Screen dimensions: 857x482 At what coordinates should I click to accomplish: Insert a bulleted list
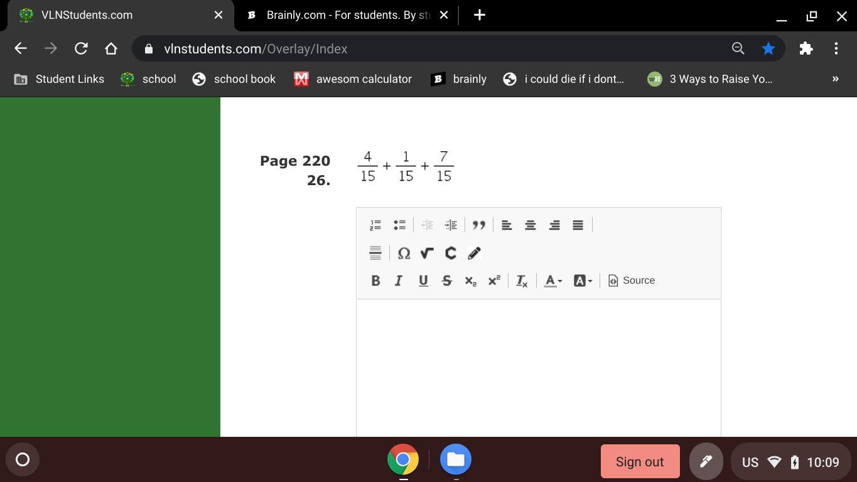coord(399,225)
